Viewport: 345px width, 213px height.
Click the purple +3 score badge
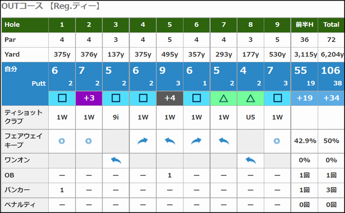click(89, 98)
